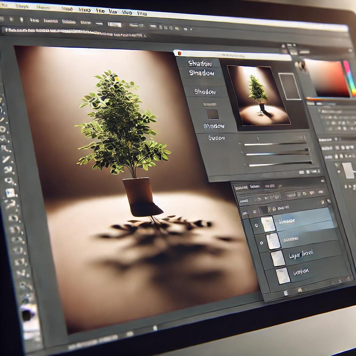Screen dimensions: 356x356
Task: Choose the third Shadow entry in the dialog list
Action: point(205,92)
